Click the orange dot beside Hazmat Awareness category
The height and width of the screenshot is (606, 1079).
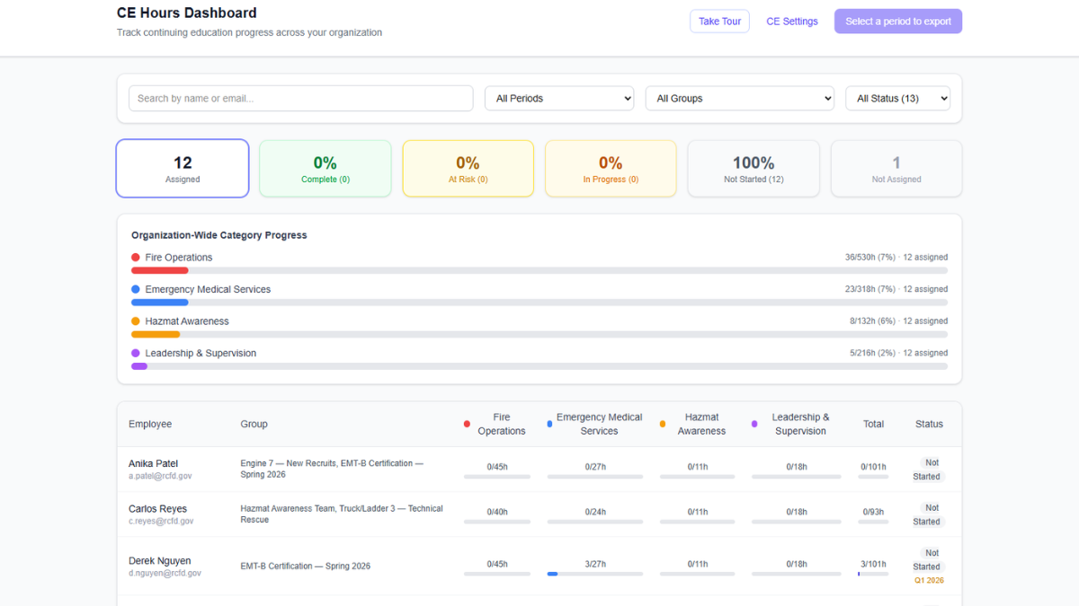[136, 321]
